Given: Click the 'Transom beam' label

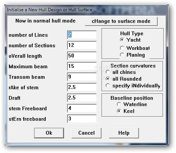Looking at the screenshot, I should (x=27, y=77).
